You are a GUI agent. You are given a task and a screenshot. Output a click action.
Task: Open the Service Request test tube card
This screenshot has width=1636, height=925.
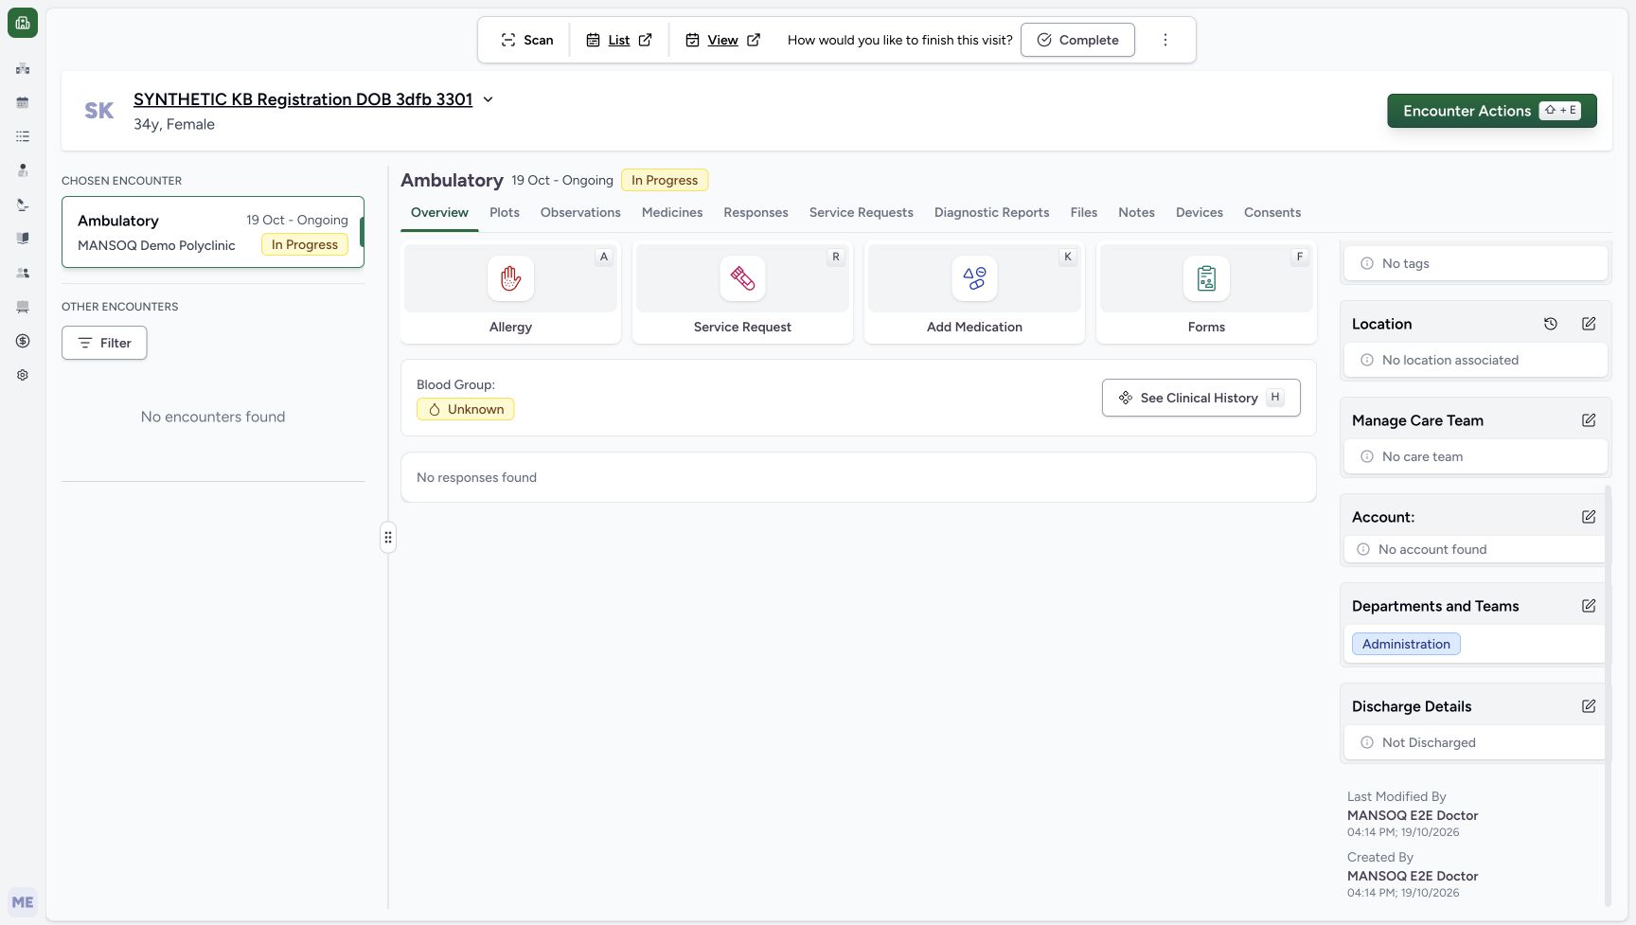[x=742, y=293]
